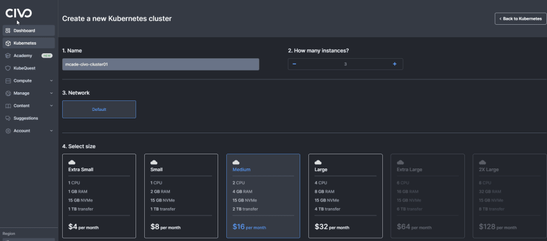This screenshot has height=241, width=547.
Task: Click the cloud icon on Extra Large card
Action: tap(400, 162)
